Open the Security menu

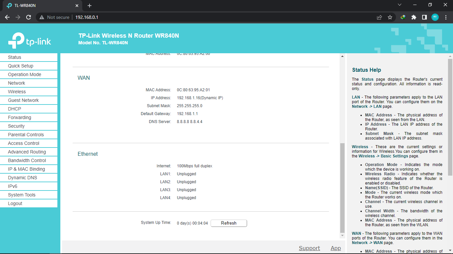coord(29,126)
